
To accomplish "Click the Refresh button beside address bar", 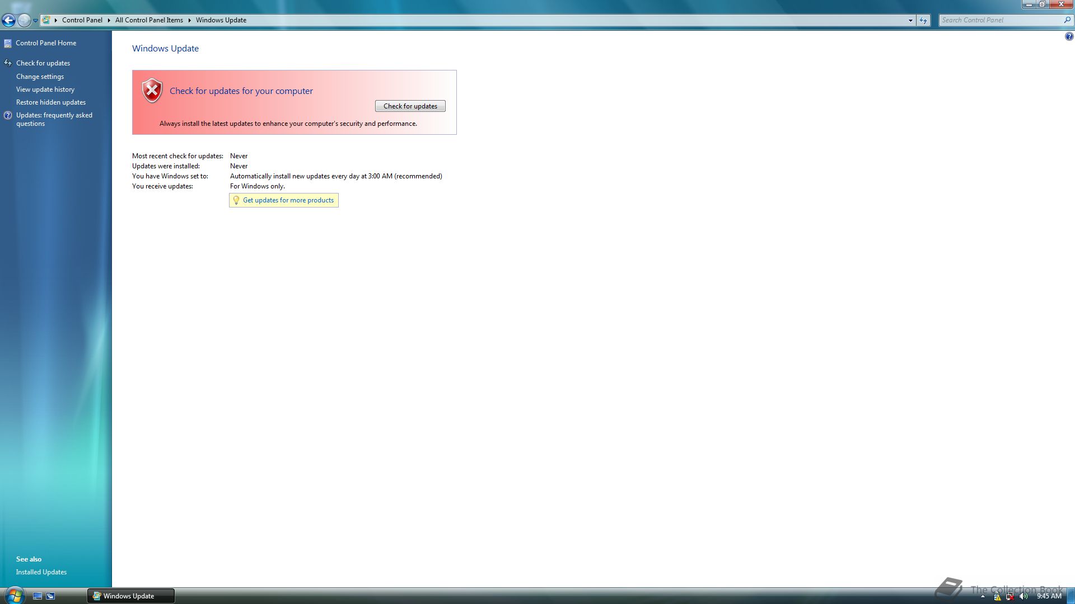I will pos(923,20).
